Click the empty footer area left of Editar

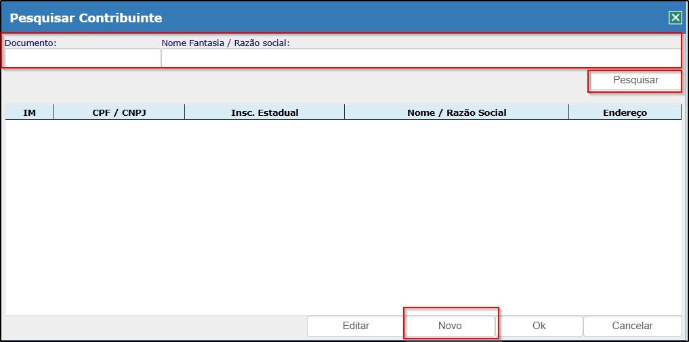pos(156,326)
